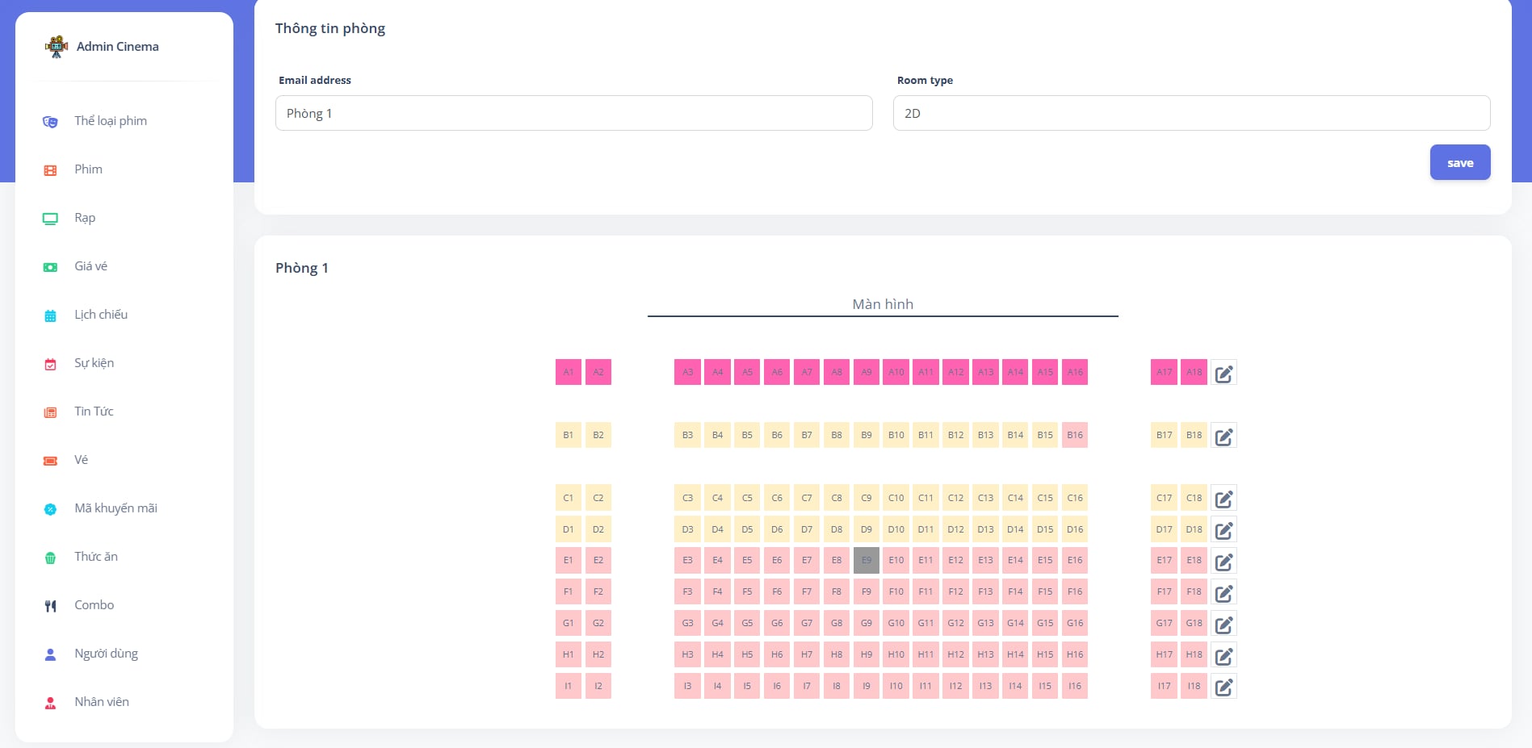Select seat D10
1532x748 pixels.
coord(896,529)
